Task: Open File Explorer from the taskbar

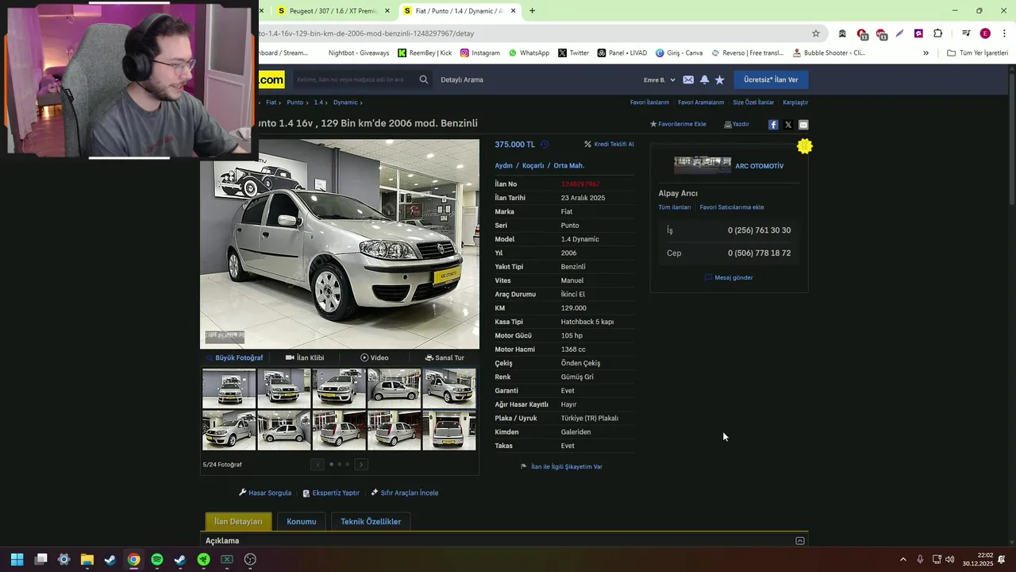Action: pos(87,559)
